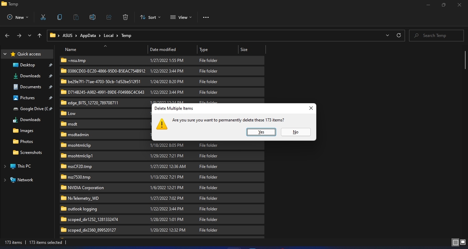Viewport: 468px width, 249px height.
Task: Click the Share icon in toolbar
Action: pos(109,17)
